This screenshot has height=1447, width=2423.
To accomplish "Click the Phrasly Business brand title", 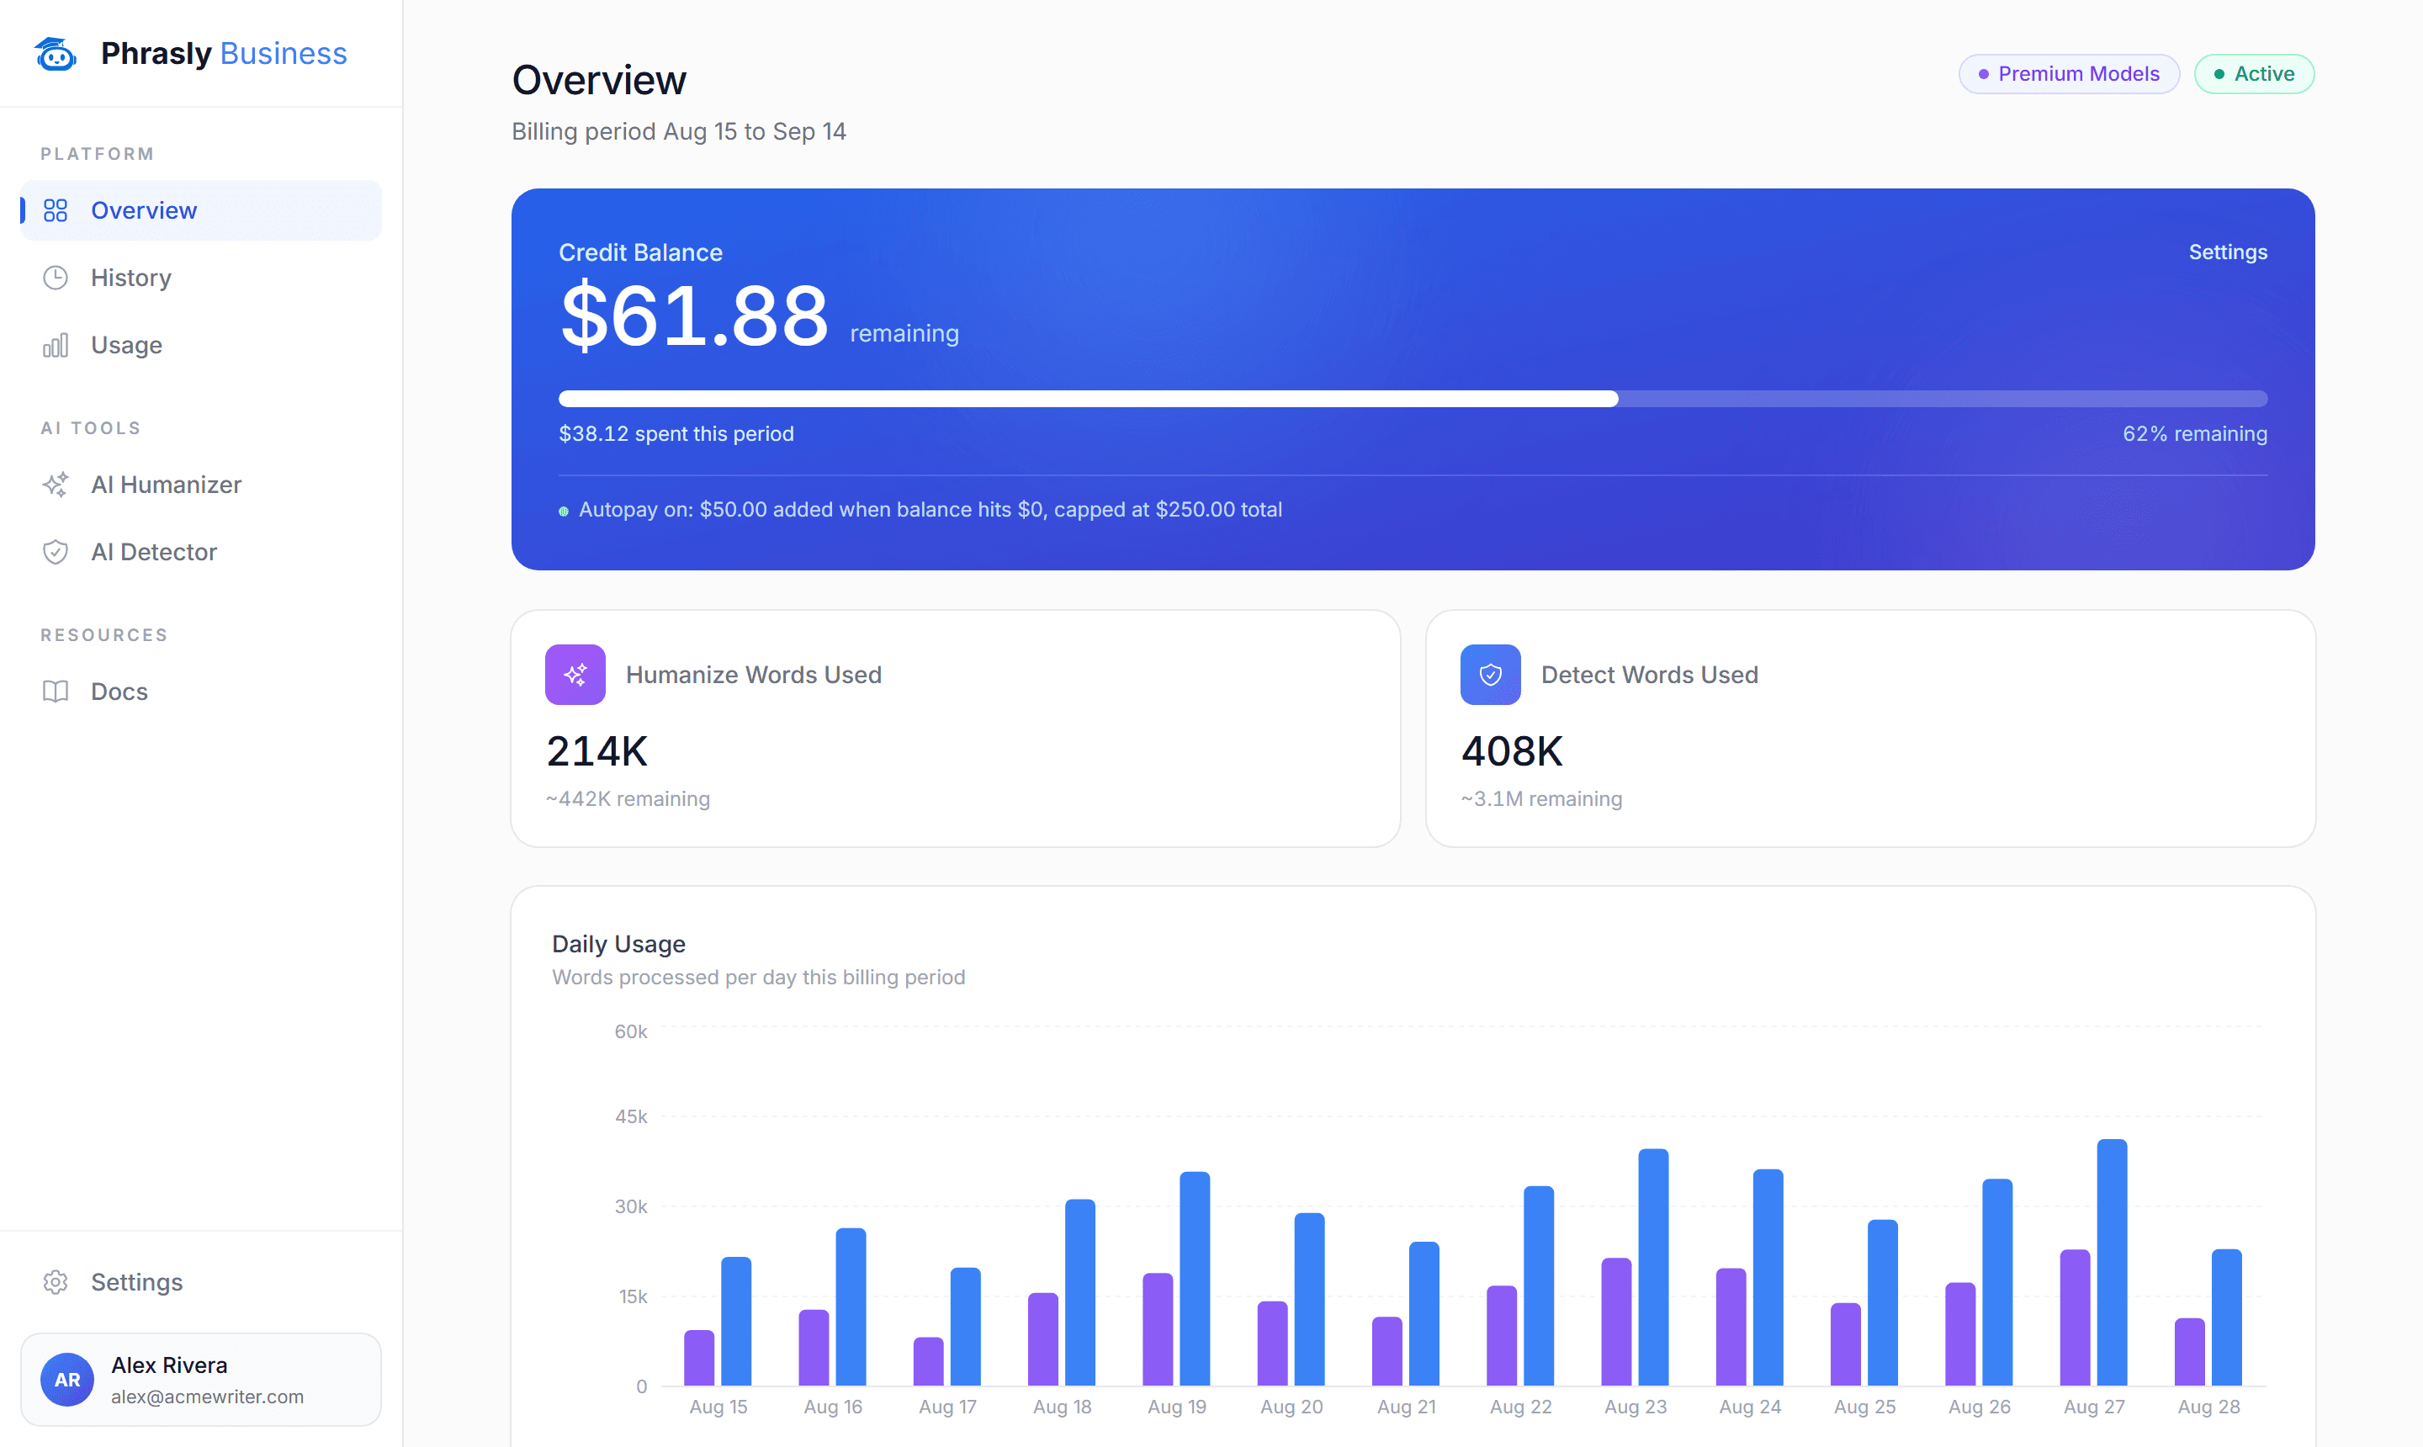I will point(225,54).
